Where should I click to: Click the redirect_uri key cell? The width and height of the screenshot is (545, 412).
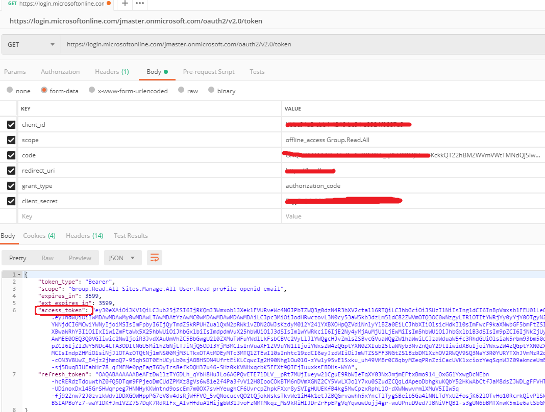point(150,170)
